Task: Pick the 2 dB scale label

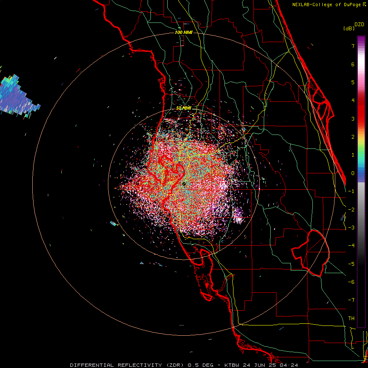Action: click(353, 137)
